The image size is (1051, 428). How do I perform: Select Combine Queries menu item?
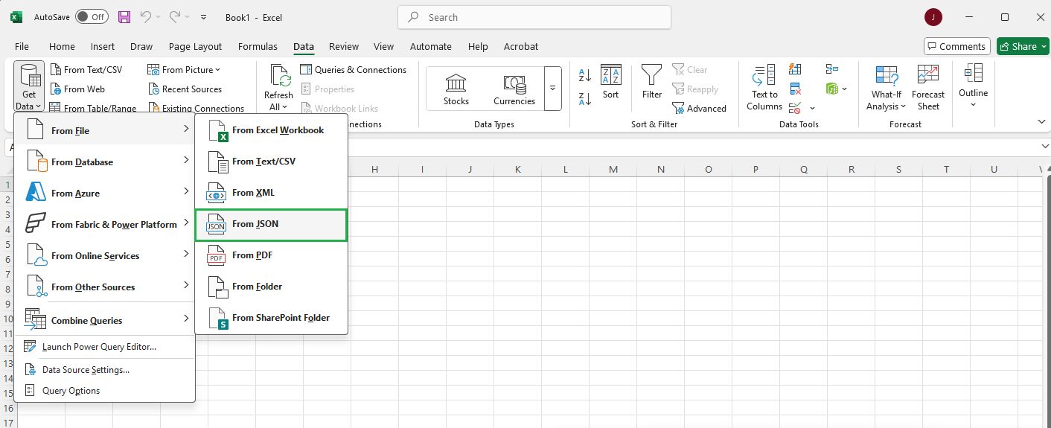pos(104,320)
